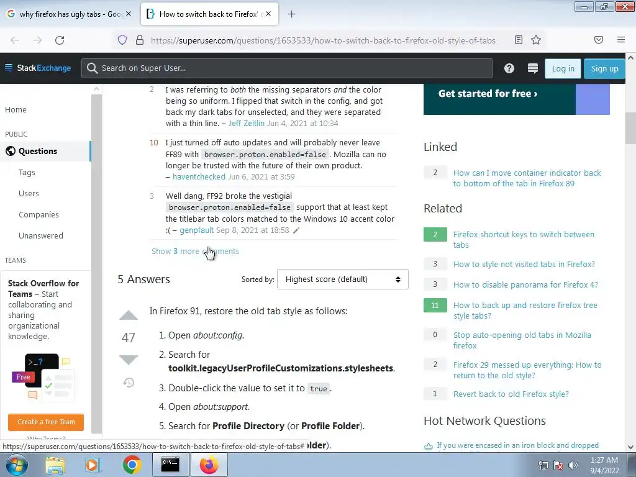The image size is (636, 477).
Task: Open the Windows Start menu
Action: tap(16, 465)
